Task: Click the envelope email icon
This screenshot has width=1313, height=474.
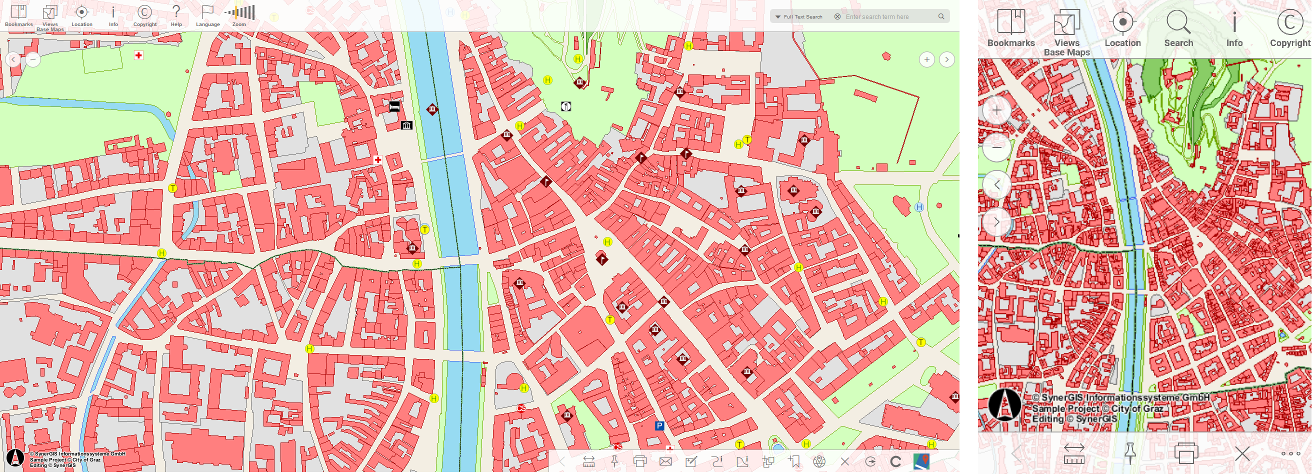Action: (x=665, y=462)
